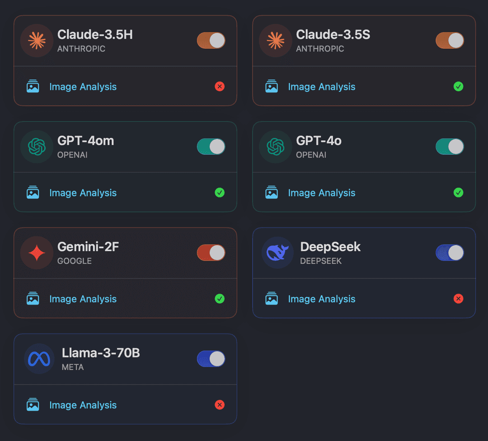Open Image Analysis under Claude-3.5S

pyautogui.click(x=322, y=87)
